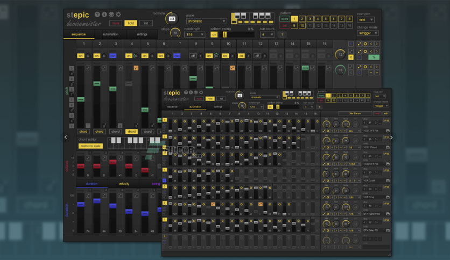Click the steps knob showing 16 in back window
The image size is (450, 260).
175,33
